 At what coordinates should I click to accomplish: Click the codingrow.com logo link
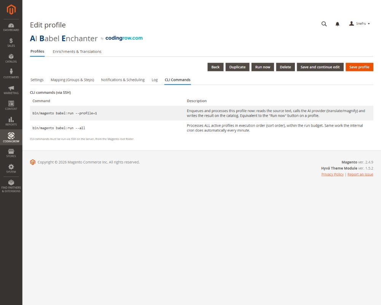coord(124,38)
